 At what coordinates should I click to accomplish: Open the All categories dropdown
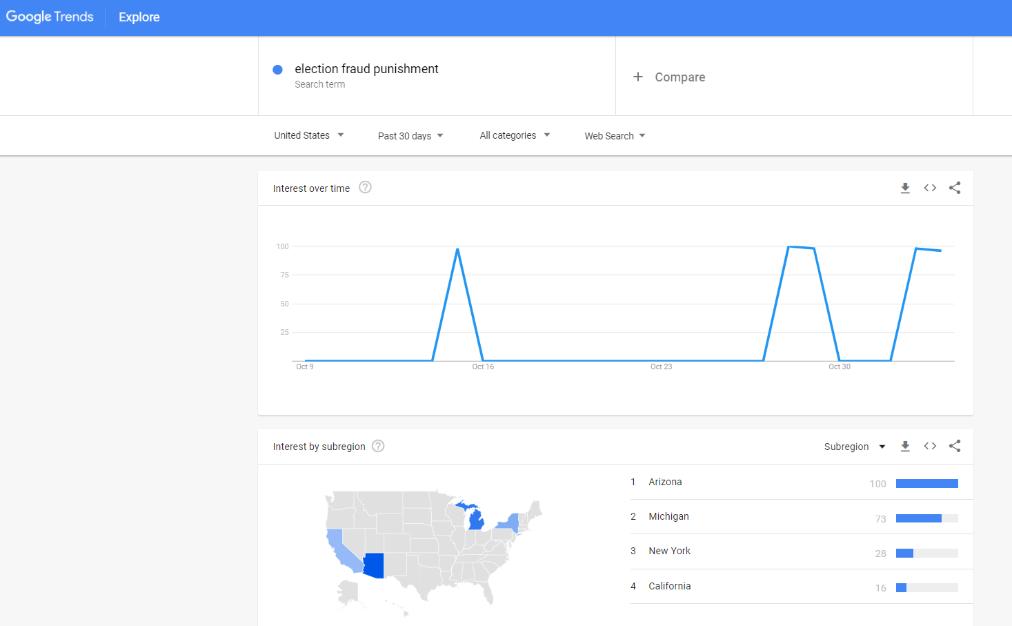click(x=515, y=135)
